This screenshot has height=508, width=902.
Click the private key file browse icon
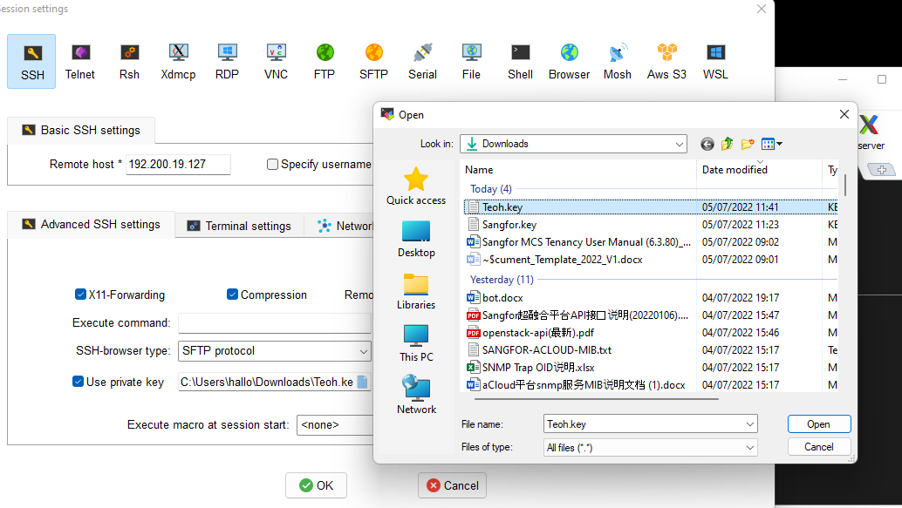362,382
